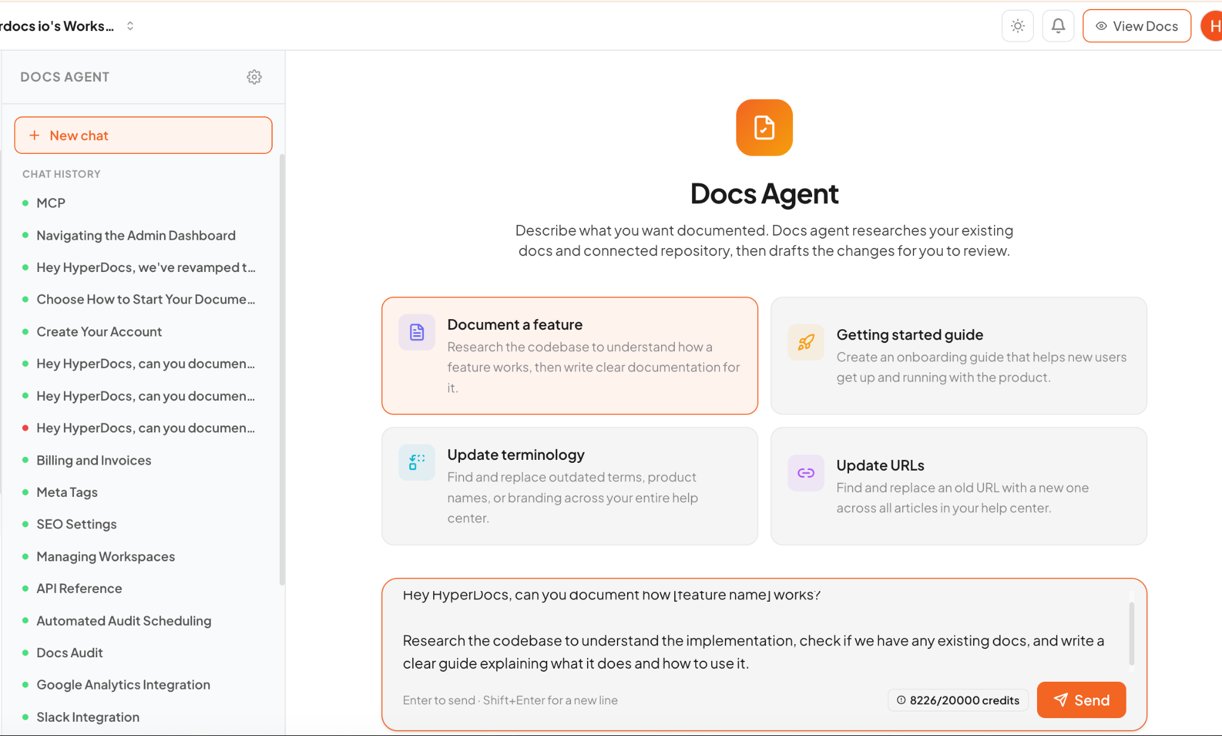Open Choose How to Start Your Docume… chat
The image size is (1222, 736).
146,299
